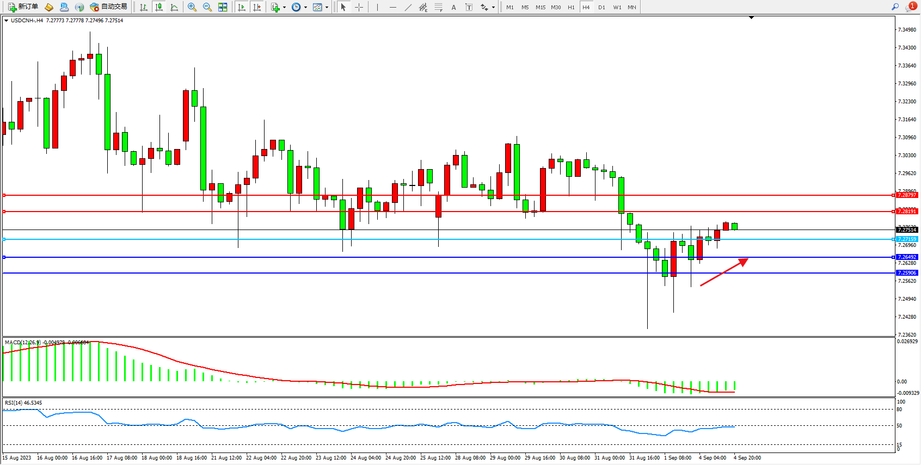Select the M15 timeframe
Screen dimensions: 921x465
click(540, 7)
